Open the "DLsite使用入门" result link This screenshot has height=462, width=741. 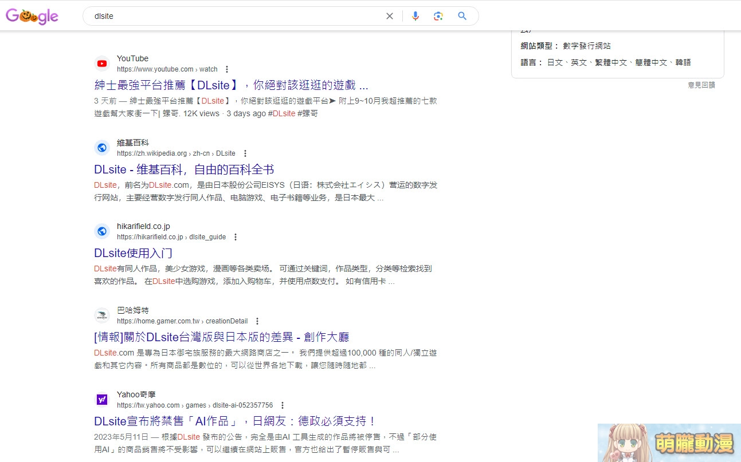coord(133,253)
